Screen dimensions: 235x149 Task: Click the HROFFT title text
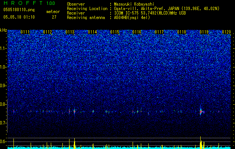coord(23,3)
